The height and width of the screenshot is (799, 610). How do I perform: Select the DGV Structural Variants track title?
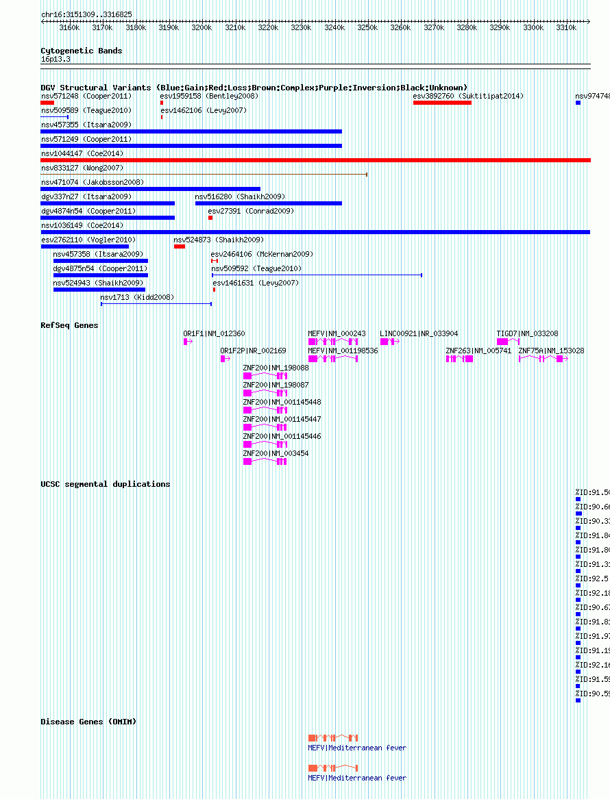click(x=254, y=88)
